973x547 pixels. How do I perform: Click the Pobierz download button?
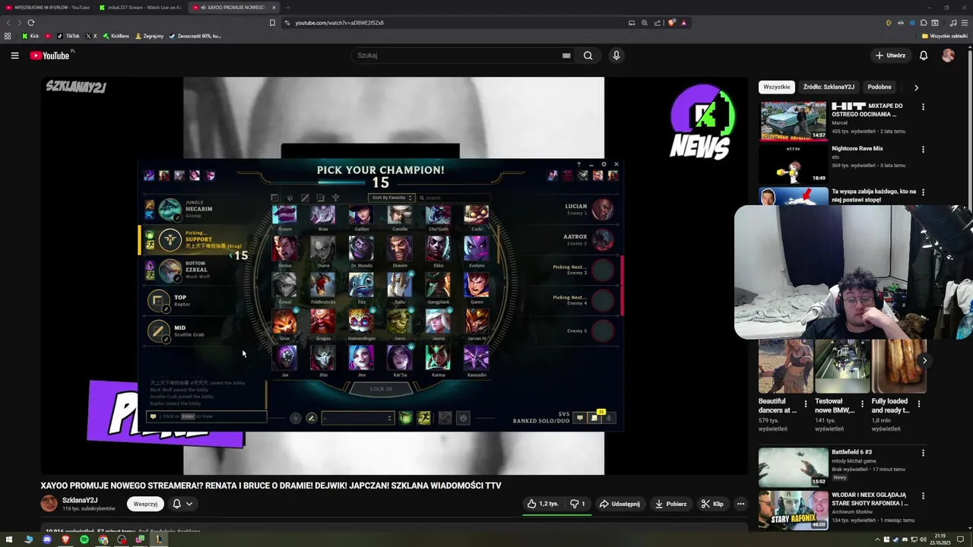click(670, 504)
